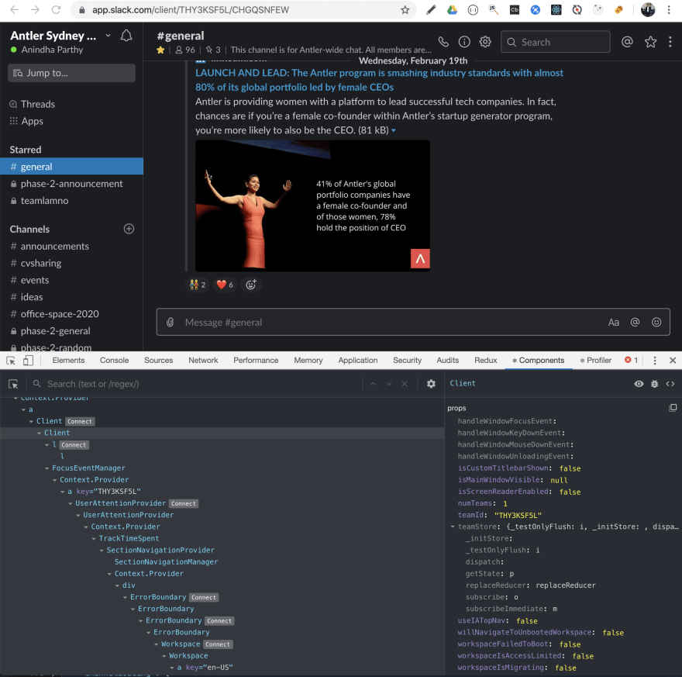This screenshot has width=682, height=677.
Task: Toggle isCustomTitlebarShown false value
Action: [x=570, y=468]
